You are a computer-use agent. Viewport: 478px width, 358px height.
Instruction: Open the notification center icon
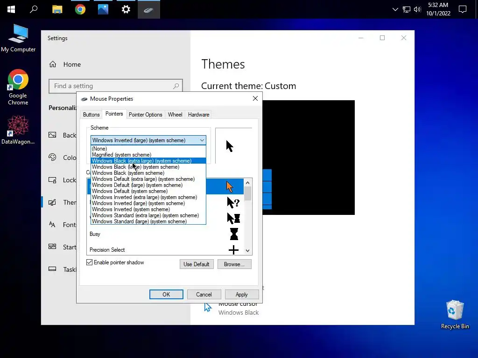click(x=463, y=9)
